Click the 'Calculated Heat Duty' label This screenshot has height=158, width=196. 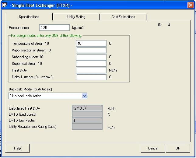pyautogui.click(x=24, y=108)
